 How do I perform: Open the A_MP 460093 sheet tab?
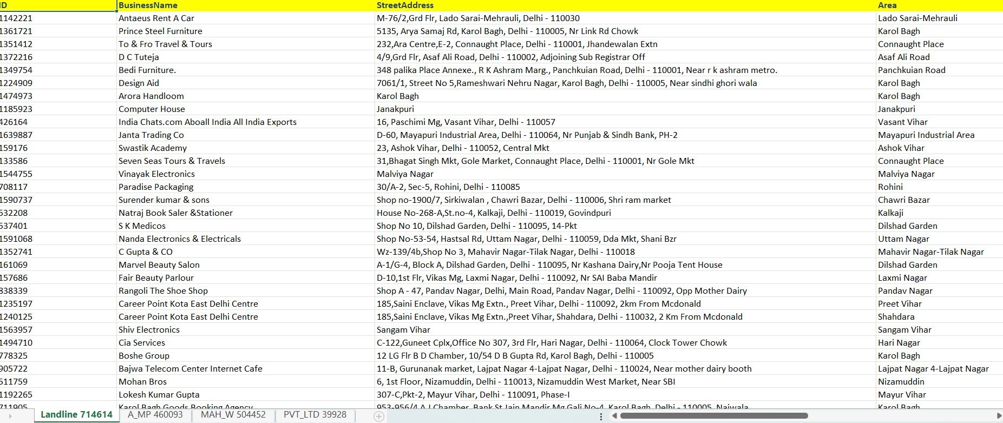point(155,415)
